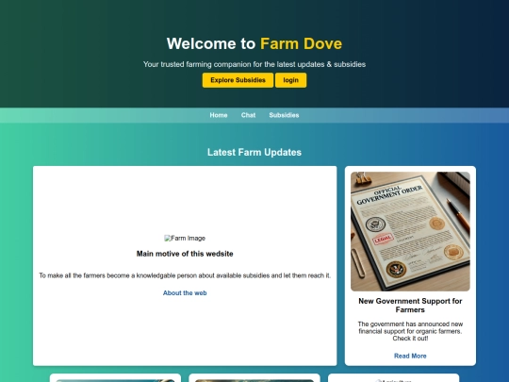
Task: Follow the About the web link
Action: pos(185,293)
